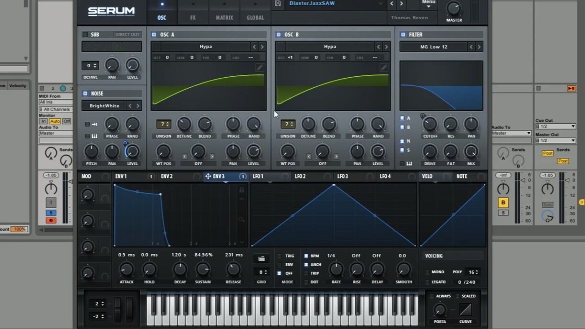Open BrightWhite noise selector

coord(104,106)
